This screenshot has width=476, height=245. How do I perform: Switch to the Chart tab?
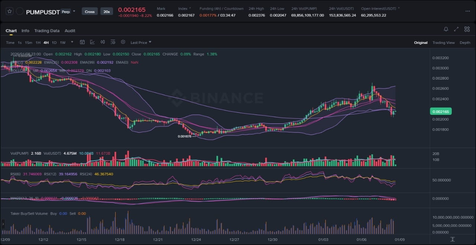(x=11, y=31)
